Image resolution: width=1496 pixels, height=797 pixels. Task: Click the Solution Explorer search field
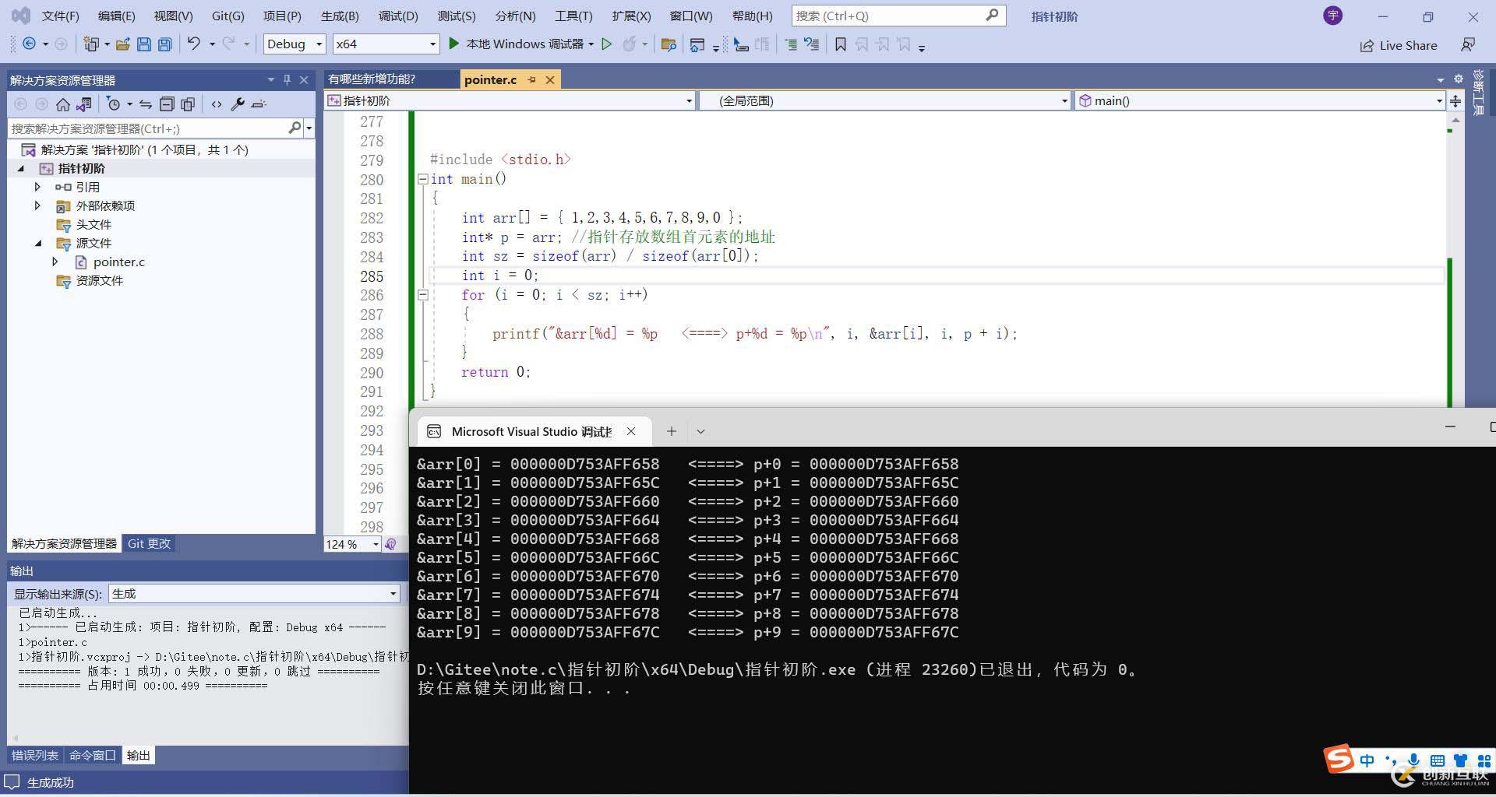pos(148,128)
